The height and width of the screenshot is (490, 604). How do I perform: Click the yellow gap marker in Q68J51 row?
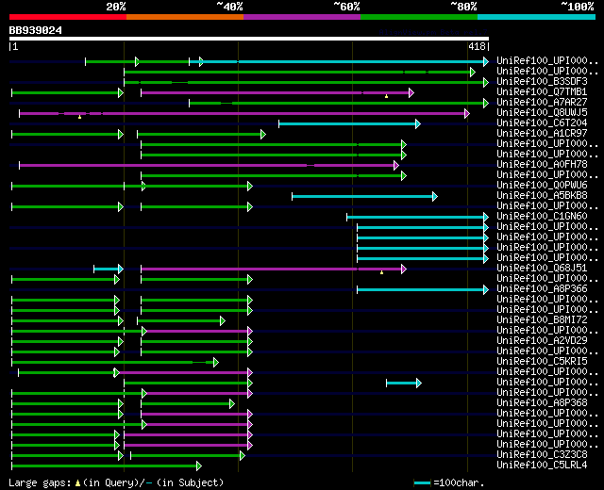point(381,272)
